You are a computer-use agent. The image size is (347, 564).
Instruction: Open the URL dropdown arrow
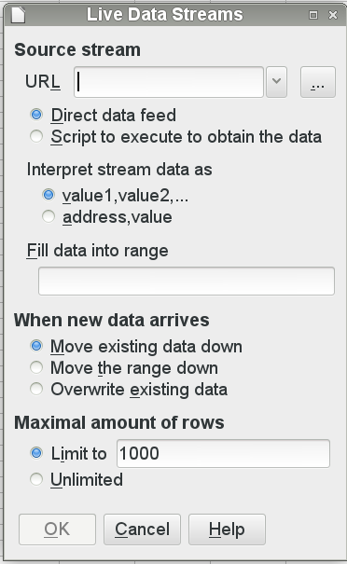click(x=276, y=82)
